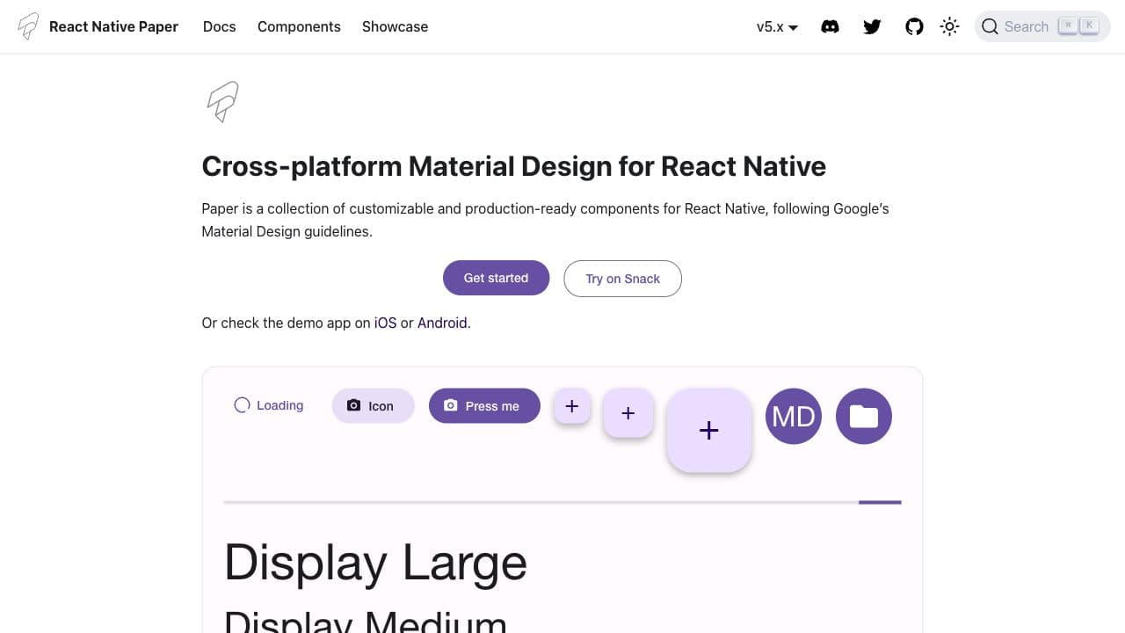Screen dimensions: 1125x633
Task: Open the Docs menu item
Action: point(219,26)
